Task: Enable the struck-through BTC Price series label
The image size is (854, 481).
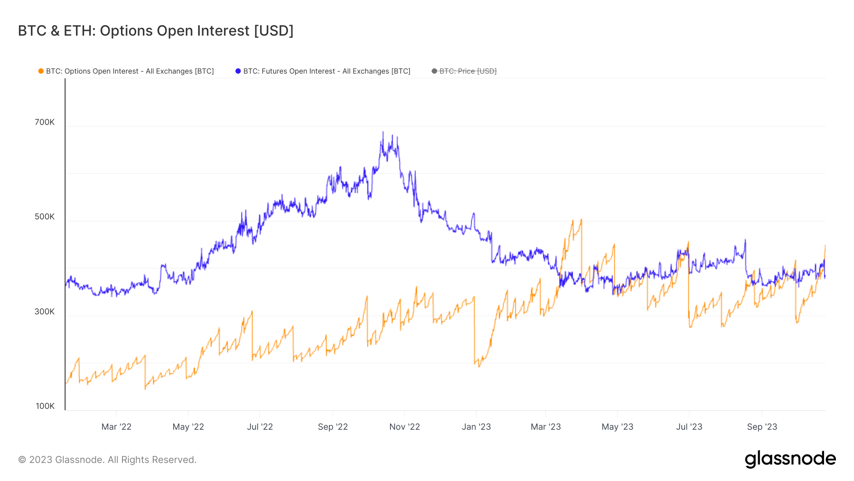Action: click(x=468, y=71)
